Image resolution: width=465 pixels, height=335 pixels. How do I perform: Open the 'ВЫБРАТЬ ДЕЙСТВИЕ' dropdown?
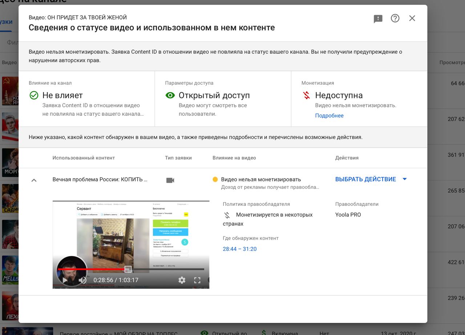[371, 179]
